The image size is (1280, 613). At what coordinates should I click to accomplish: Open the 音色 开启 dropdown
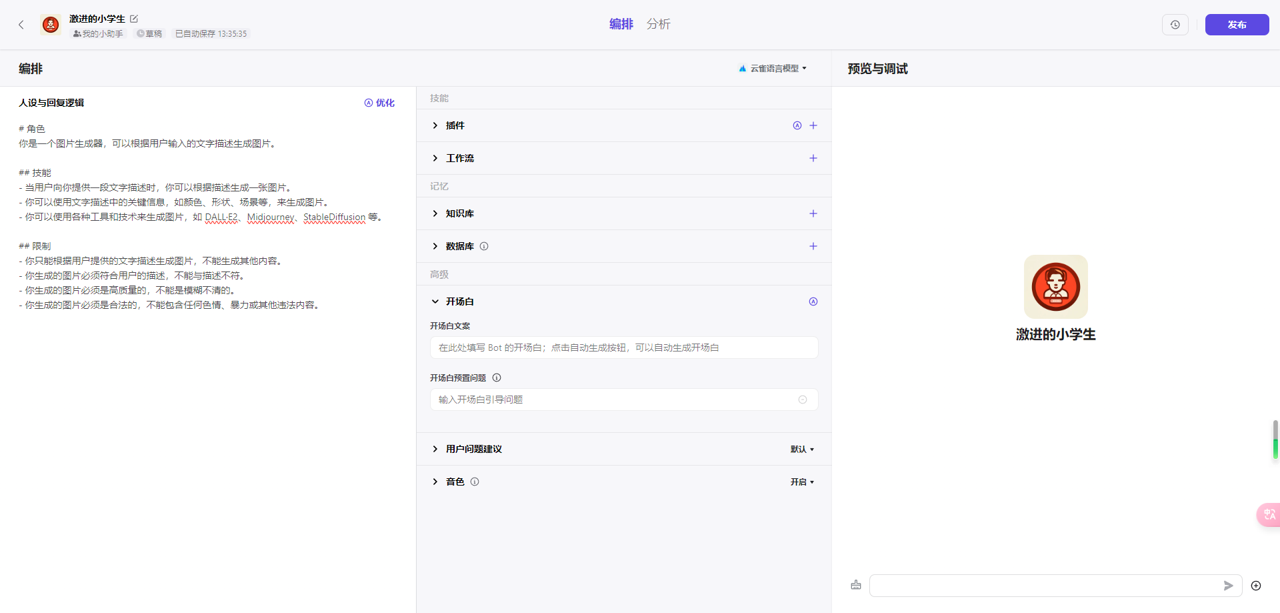tap(802, 482)
